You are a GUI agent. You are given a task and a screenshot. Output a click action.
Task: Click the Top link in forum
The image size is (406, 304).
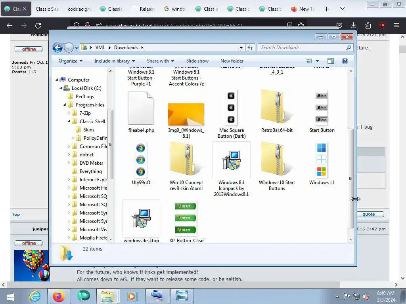click(16, 214)
